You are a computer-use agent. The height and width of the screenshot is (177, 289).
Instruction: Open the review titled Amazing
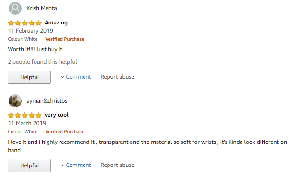[x=56, y=23]
